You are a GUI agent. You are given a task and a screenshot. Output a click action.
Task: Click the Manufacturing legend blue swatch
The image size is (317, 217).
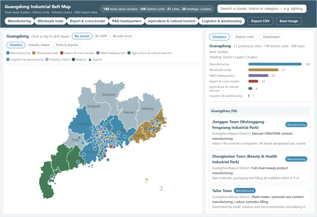pyautogui.click(x=8, y=53)
